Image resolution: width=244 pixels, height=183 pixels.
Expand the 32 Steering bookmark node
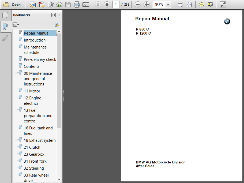(x=16, y=167)
